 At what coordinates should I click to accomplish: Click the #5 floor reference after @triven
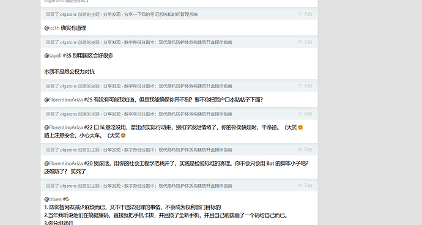click(x=65, y=199)
